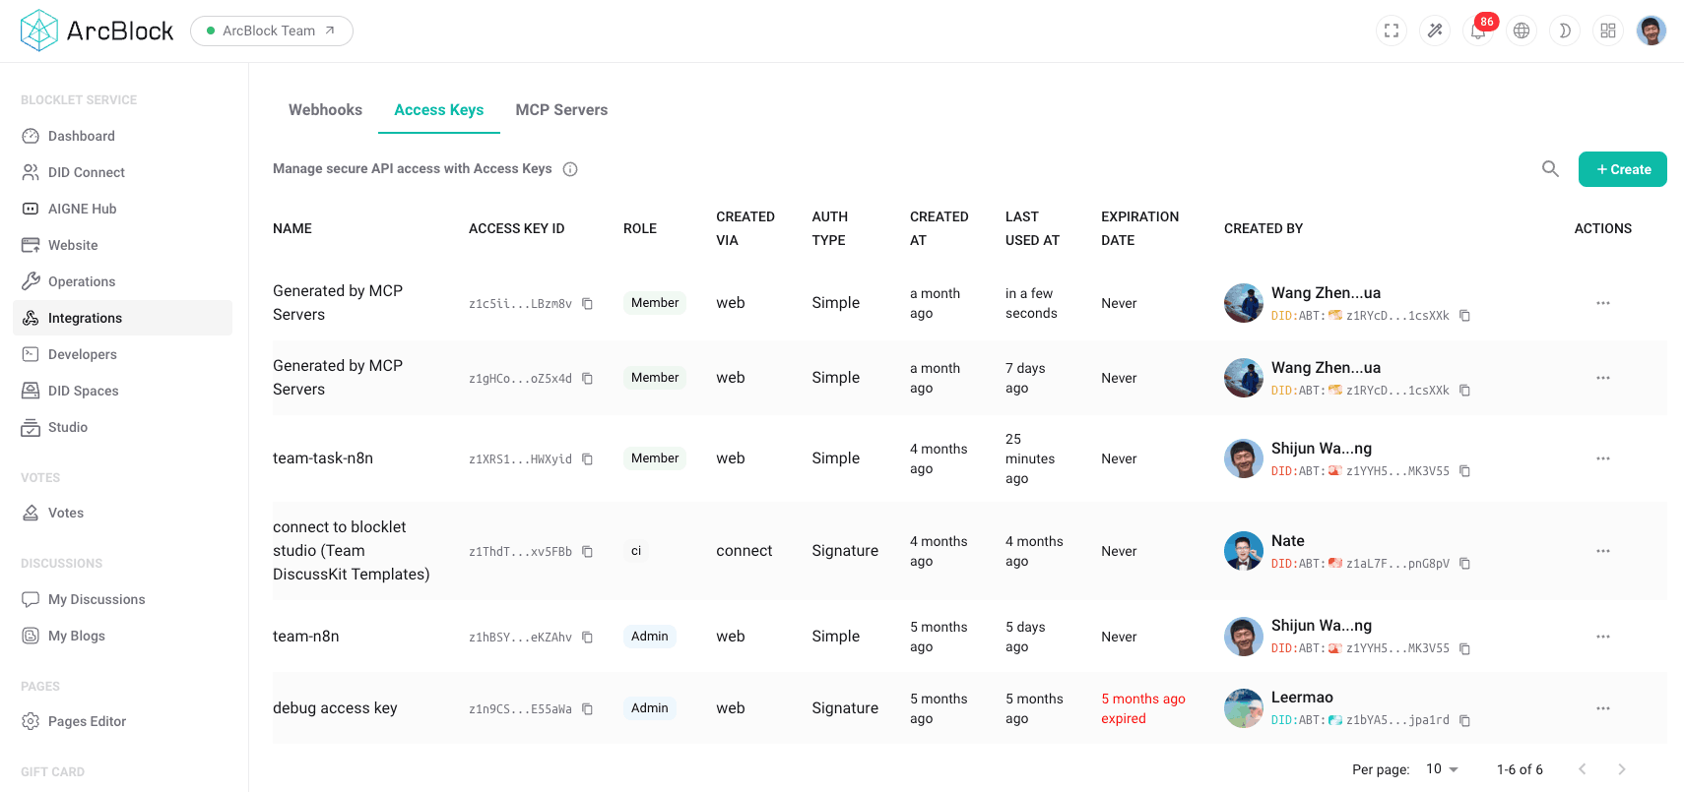Open actions menu for key z1c5ii...LBzm8v row
The height and width of the screenshot is (792, 1684).
pyautogui.click(x=1603, y=303)
